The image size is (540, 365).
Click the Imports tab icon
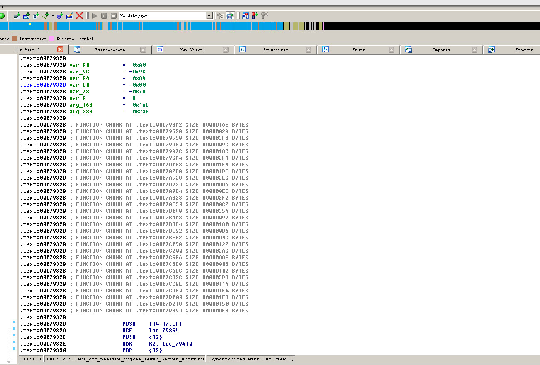(409, 49)
